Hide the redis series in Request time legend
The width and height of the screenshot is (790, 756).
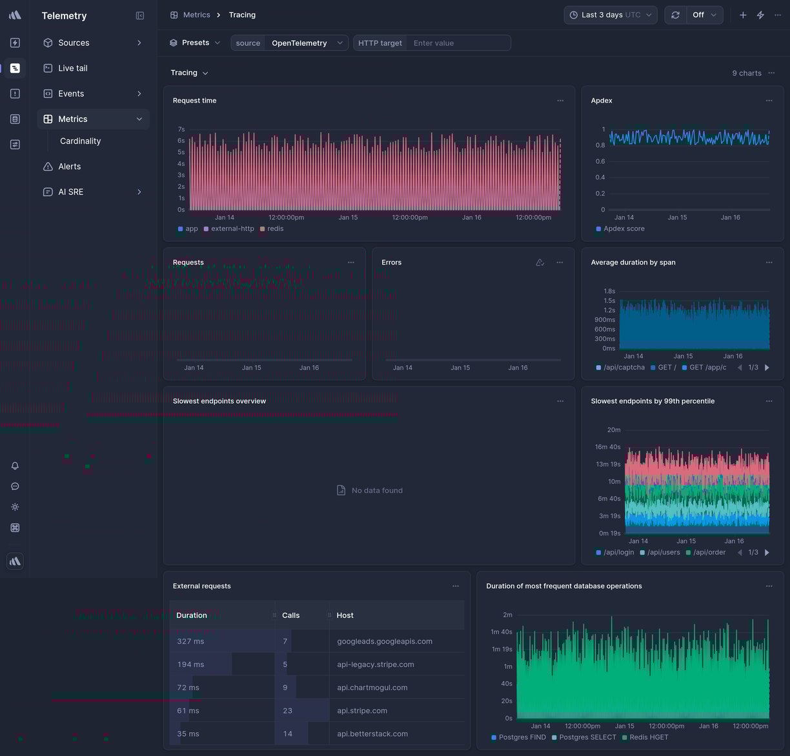tap(270, 228)
